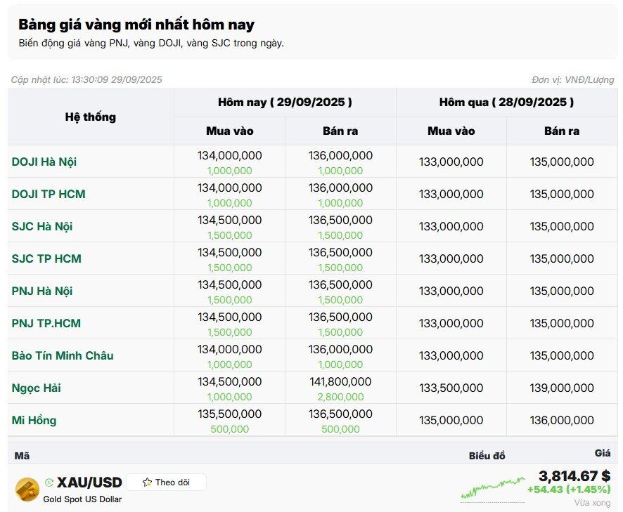Open Bảo Tín Minh Châu gold link

point(63,355)
